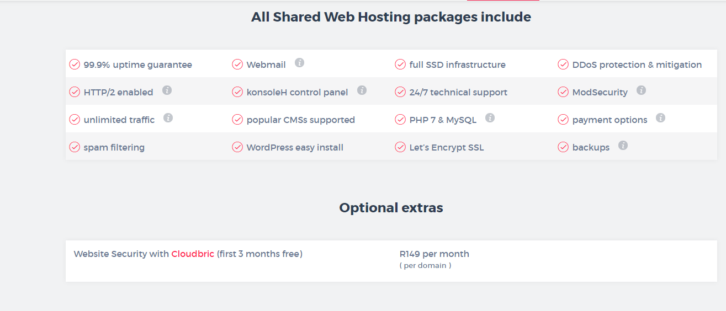Click the WordPress easy install text
726x311 pixels.
point(295,148)
